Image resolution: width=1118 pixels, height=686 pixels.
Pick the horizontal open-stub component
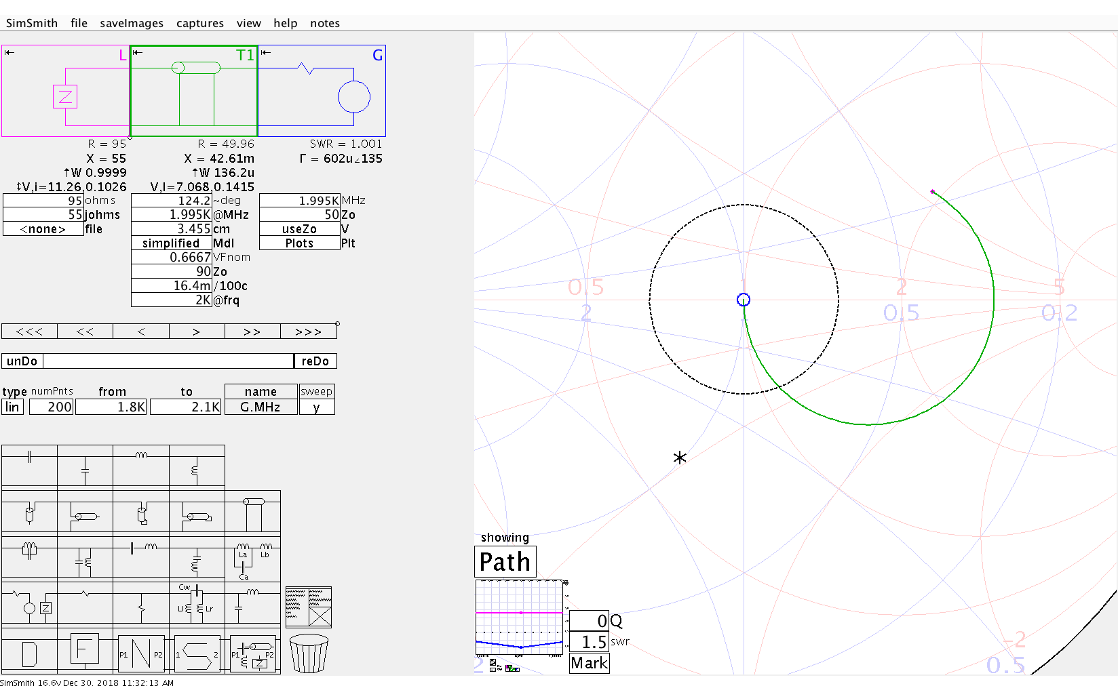(x=85, y=512)
